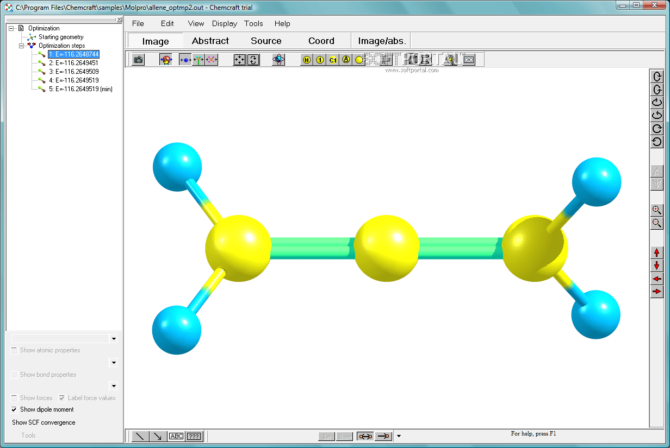The width and height of the screenshot is (670, 448).
Task: Click the Tools label in left panel
Action: click(x=28, y=436)
